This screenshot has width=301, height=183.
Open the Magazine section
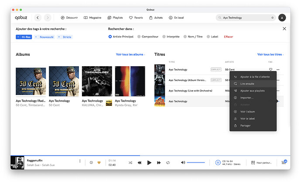coord(92,18)
